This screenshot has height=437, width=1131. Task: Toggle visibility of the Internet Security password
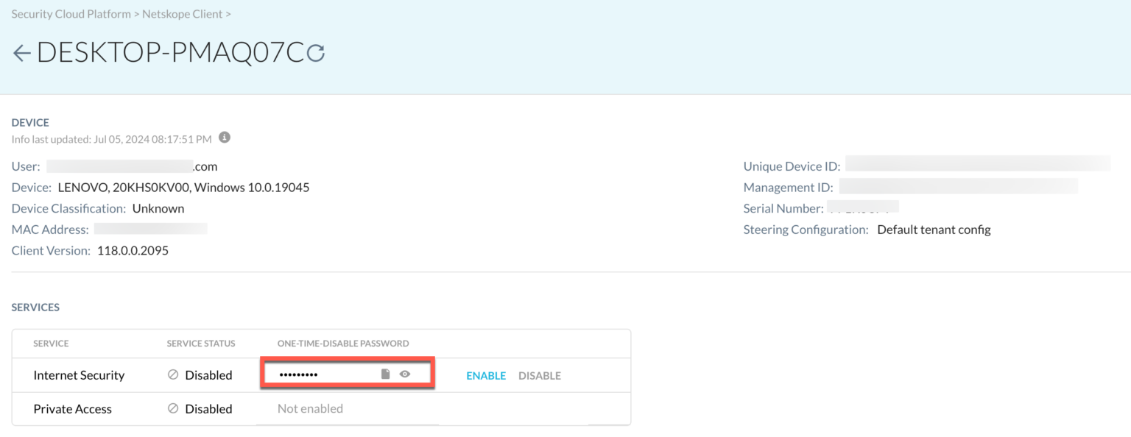pos(404,374)
